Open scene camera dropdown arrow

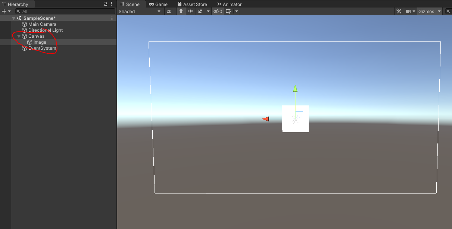tap(414, 12)
